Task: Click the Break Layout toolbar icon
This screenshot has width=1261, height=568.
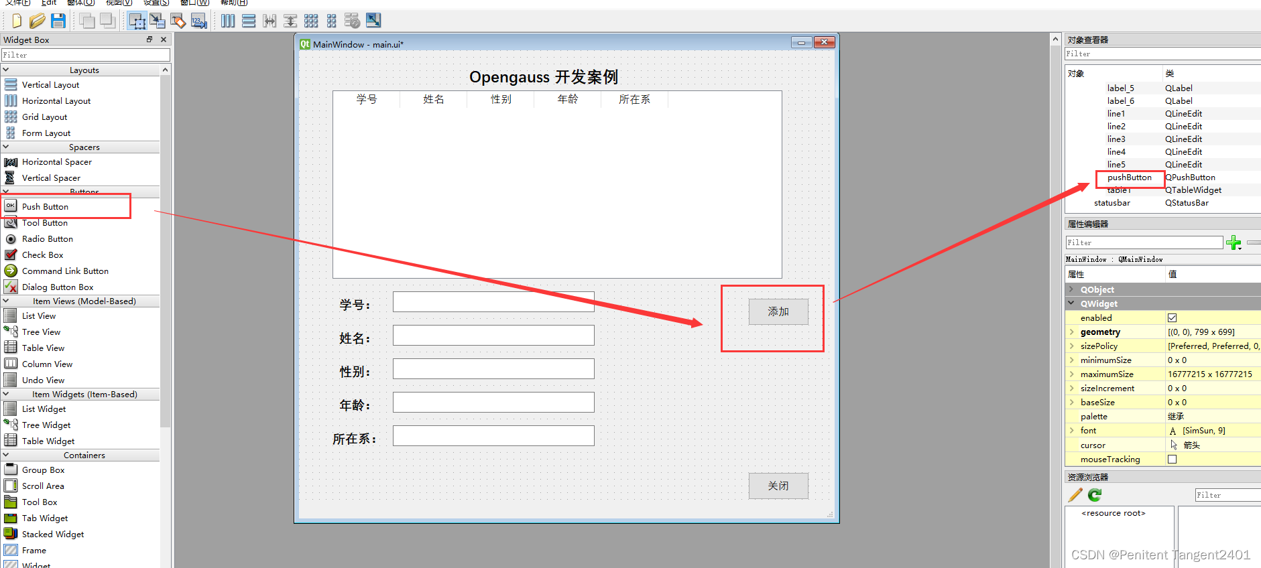Action: point(353,21)
